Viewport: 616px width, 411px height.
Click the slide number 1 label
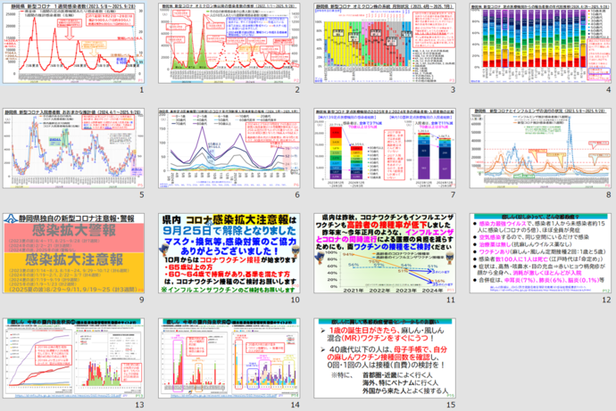point(141,90)
